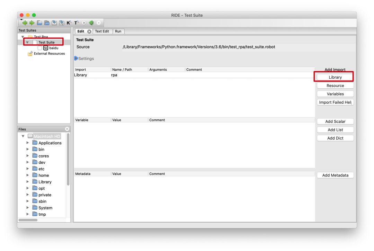Click the Name / Path column header
The width and height of the screenshot is (374, 251).
click(x=129, y=69)
